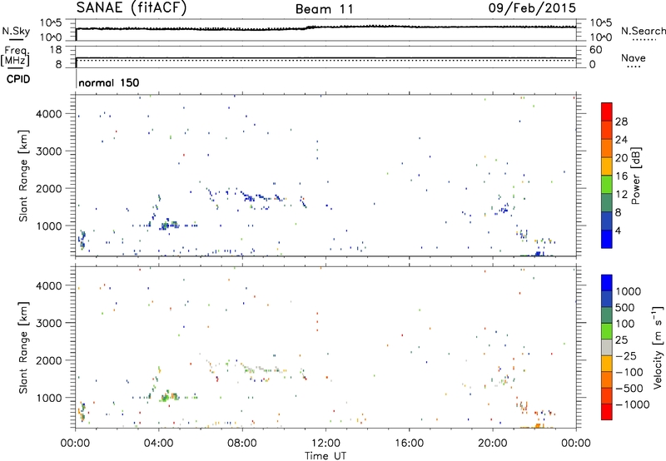The width and height of the screenshot is (666, 461).
Task: Click the 'normal 150' CPID annotation
Action: 109,82
